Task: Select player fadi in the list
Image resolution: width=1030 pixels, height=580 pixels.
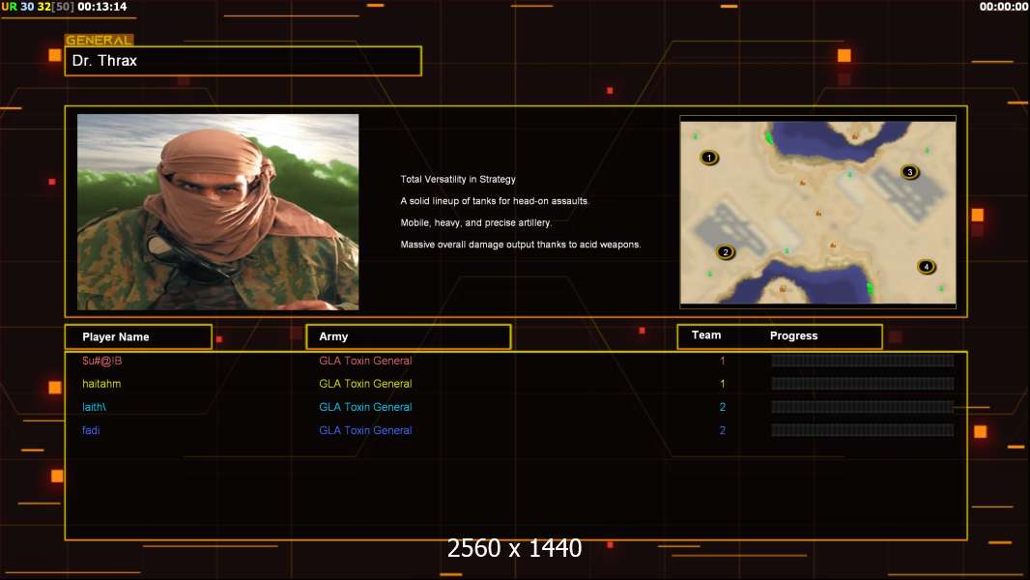Action: tap(91, 430)
